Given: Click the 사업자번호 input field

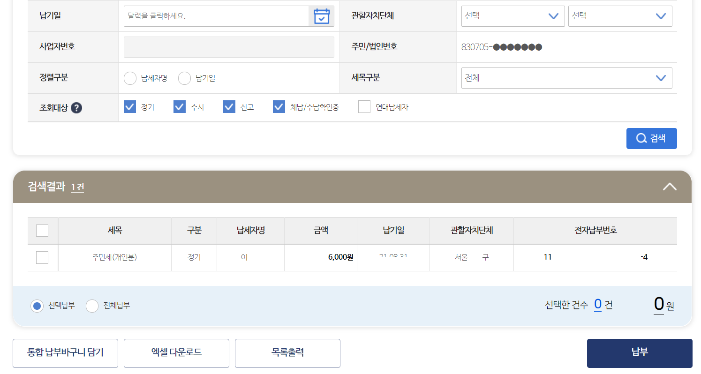Looking at the screenshot, I should pyautogui.click(x=229, y=47).
